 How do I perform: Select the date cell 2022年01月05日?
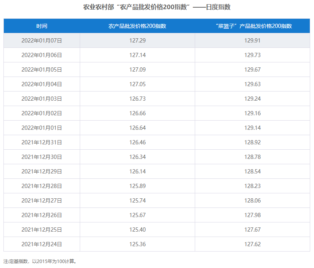click(42, 70)
